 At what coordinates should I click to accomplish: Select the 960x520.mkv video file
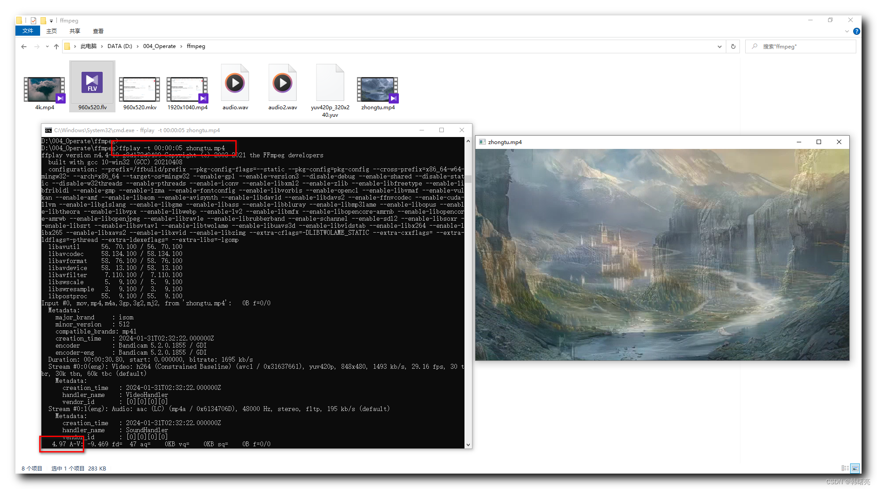click(140, 89)
